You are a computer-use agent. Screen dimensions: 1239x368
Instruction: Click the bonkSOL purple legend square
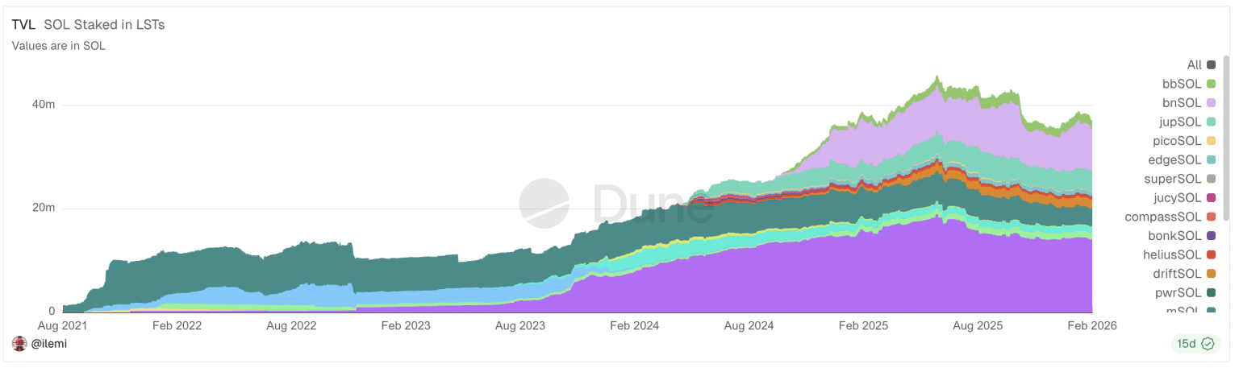coord(1211,236)
